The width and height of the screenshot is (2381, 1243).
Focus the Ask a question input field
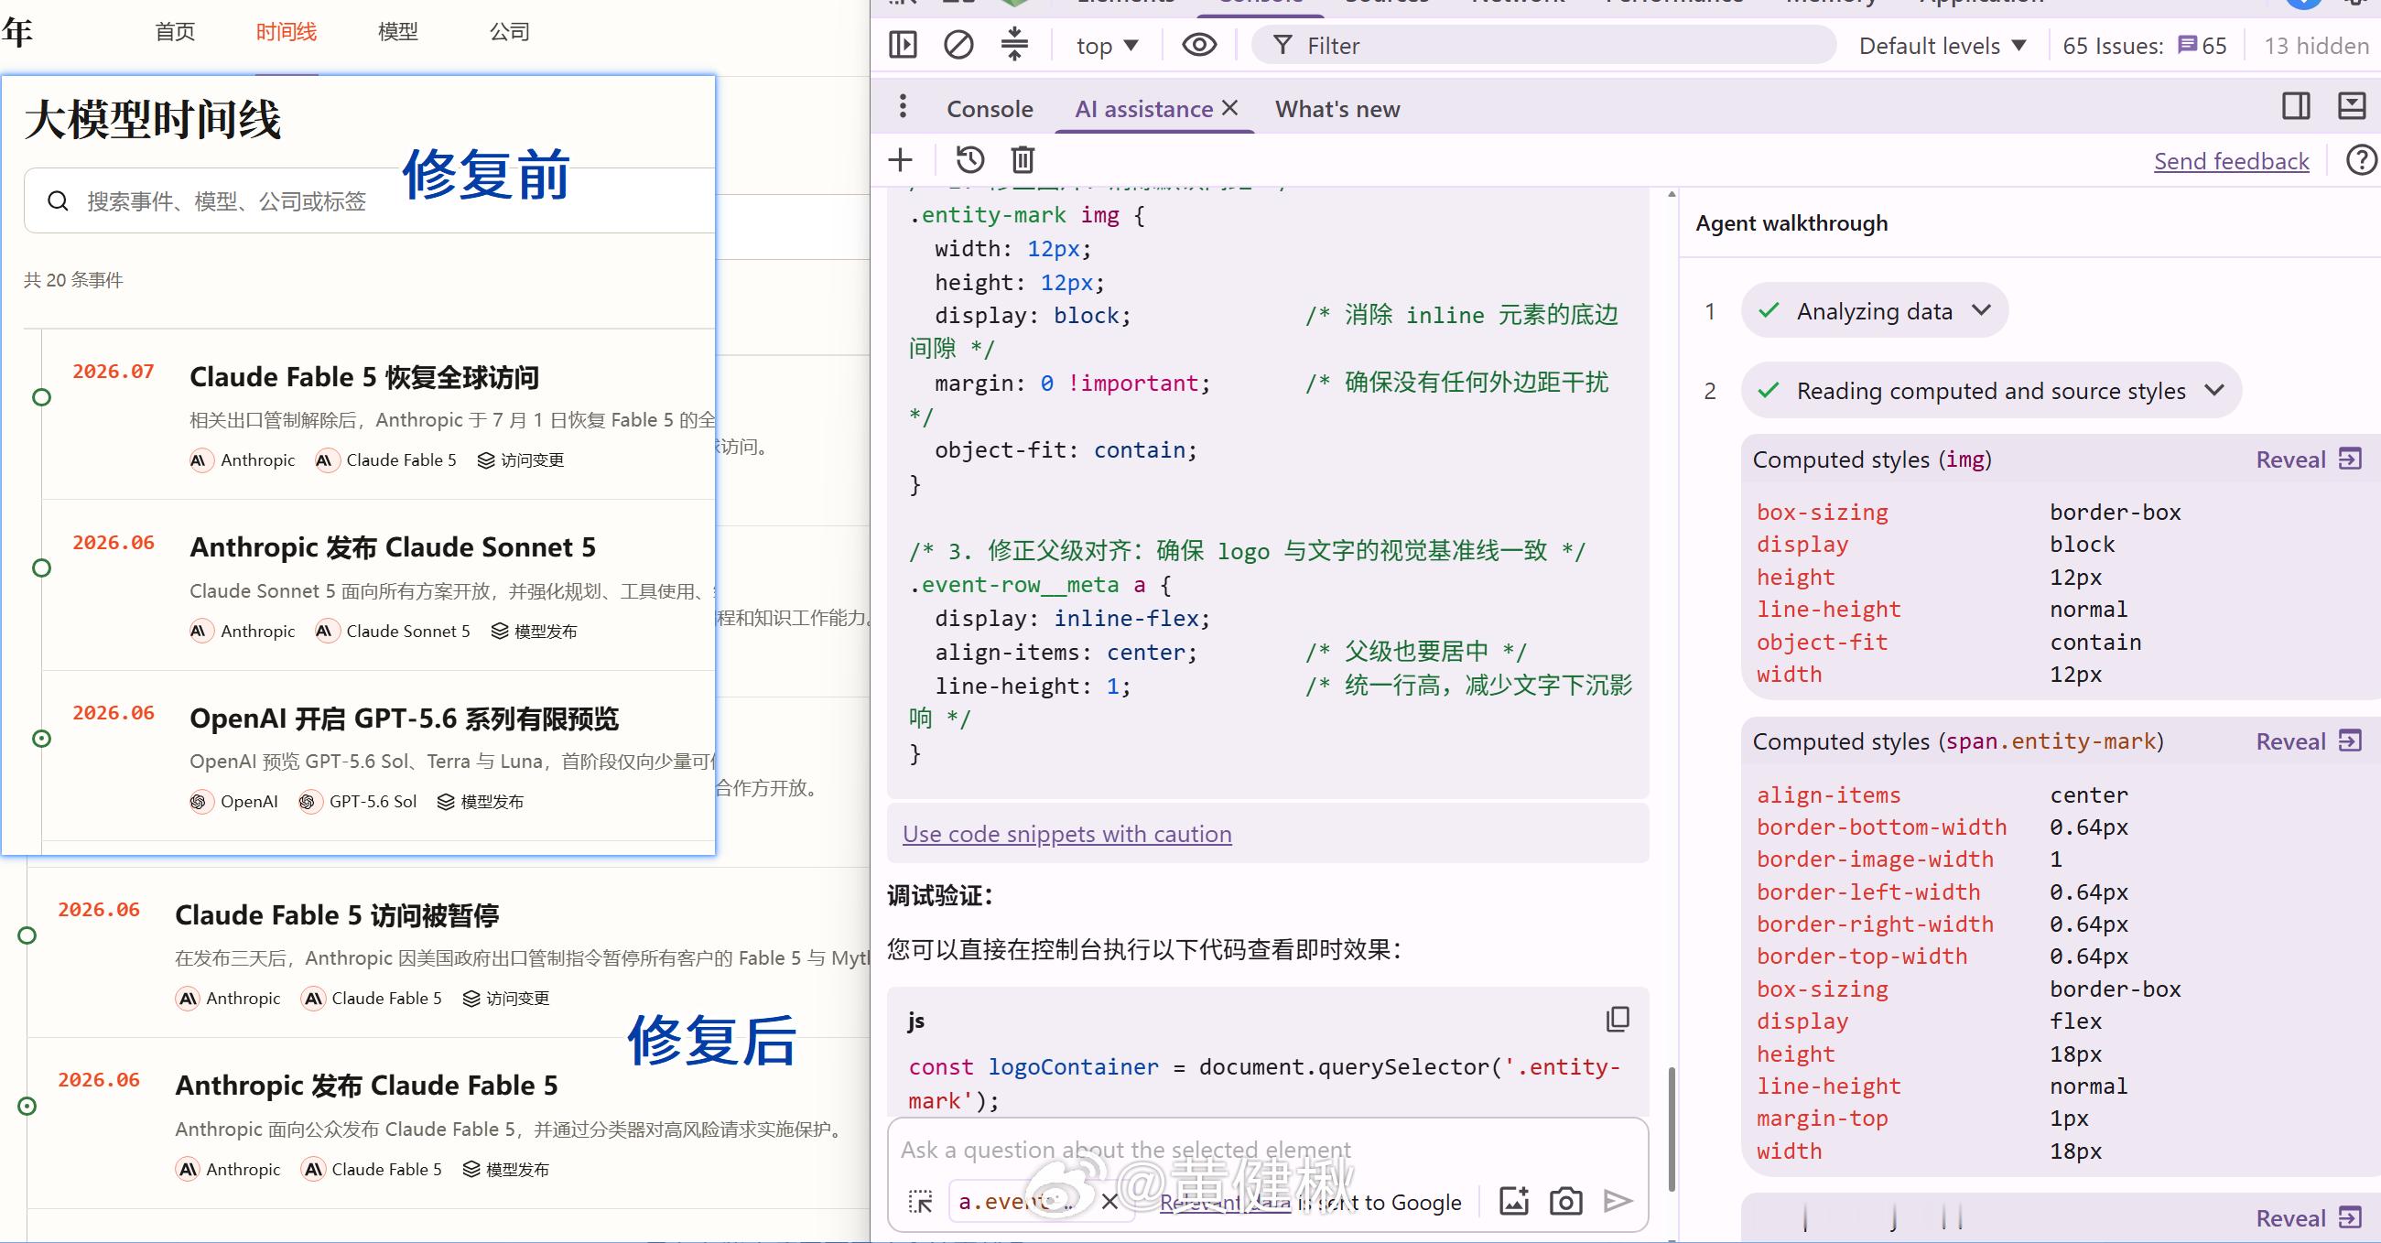1267,1150
